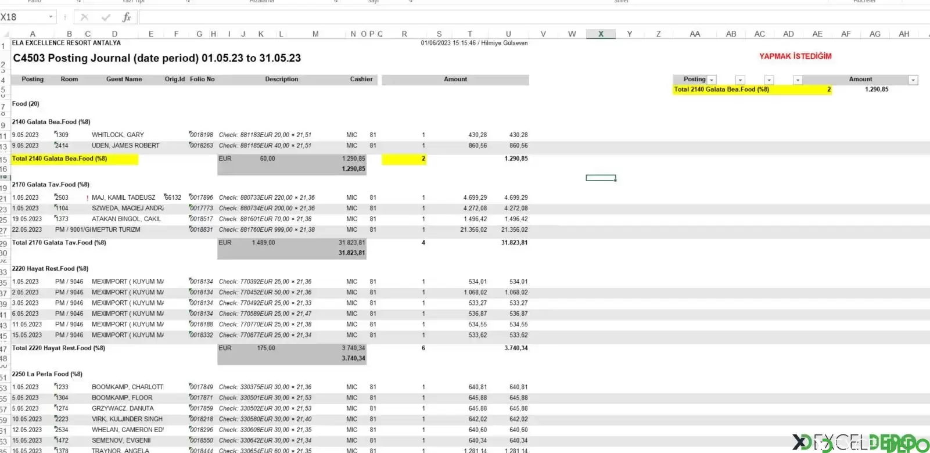Click the formula bar Enter checkmark icon

(106, 17)
